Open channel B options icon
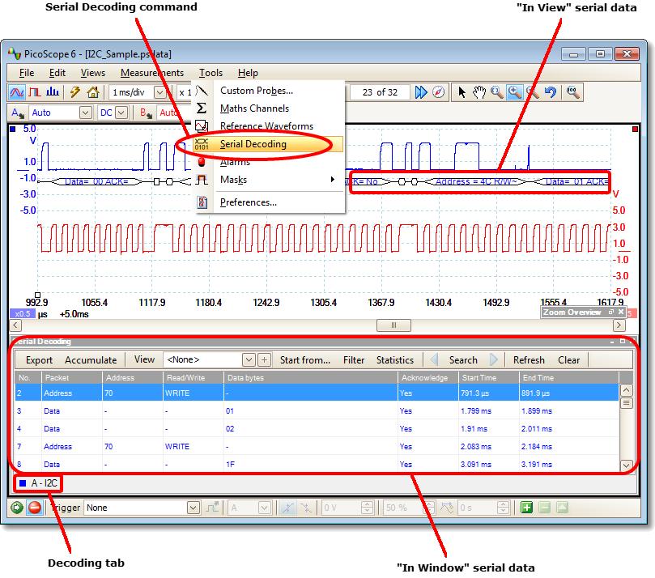 [x=146, y=113]
